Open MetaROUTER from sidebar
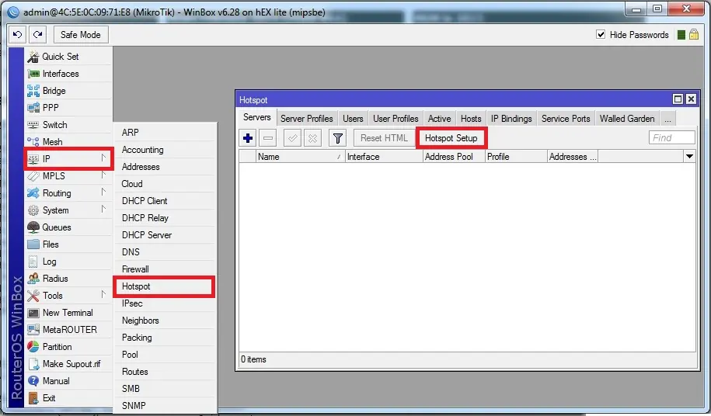Image resolution: width=711 pixels, height=416 pixels. (68, 330)
